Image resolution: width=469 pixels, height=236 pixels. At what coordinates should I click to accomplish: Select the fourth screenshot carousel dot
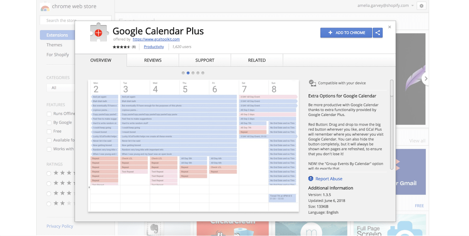pyautogui.click(x=198, y=73)
